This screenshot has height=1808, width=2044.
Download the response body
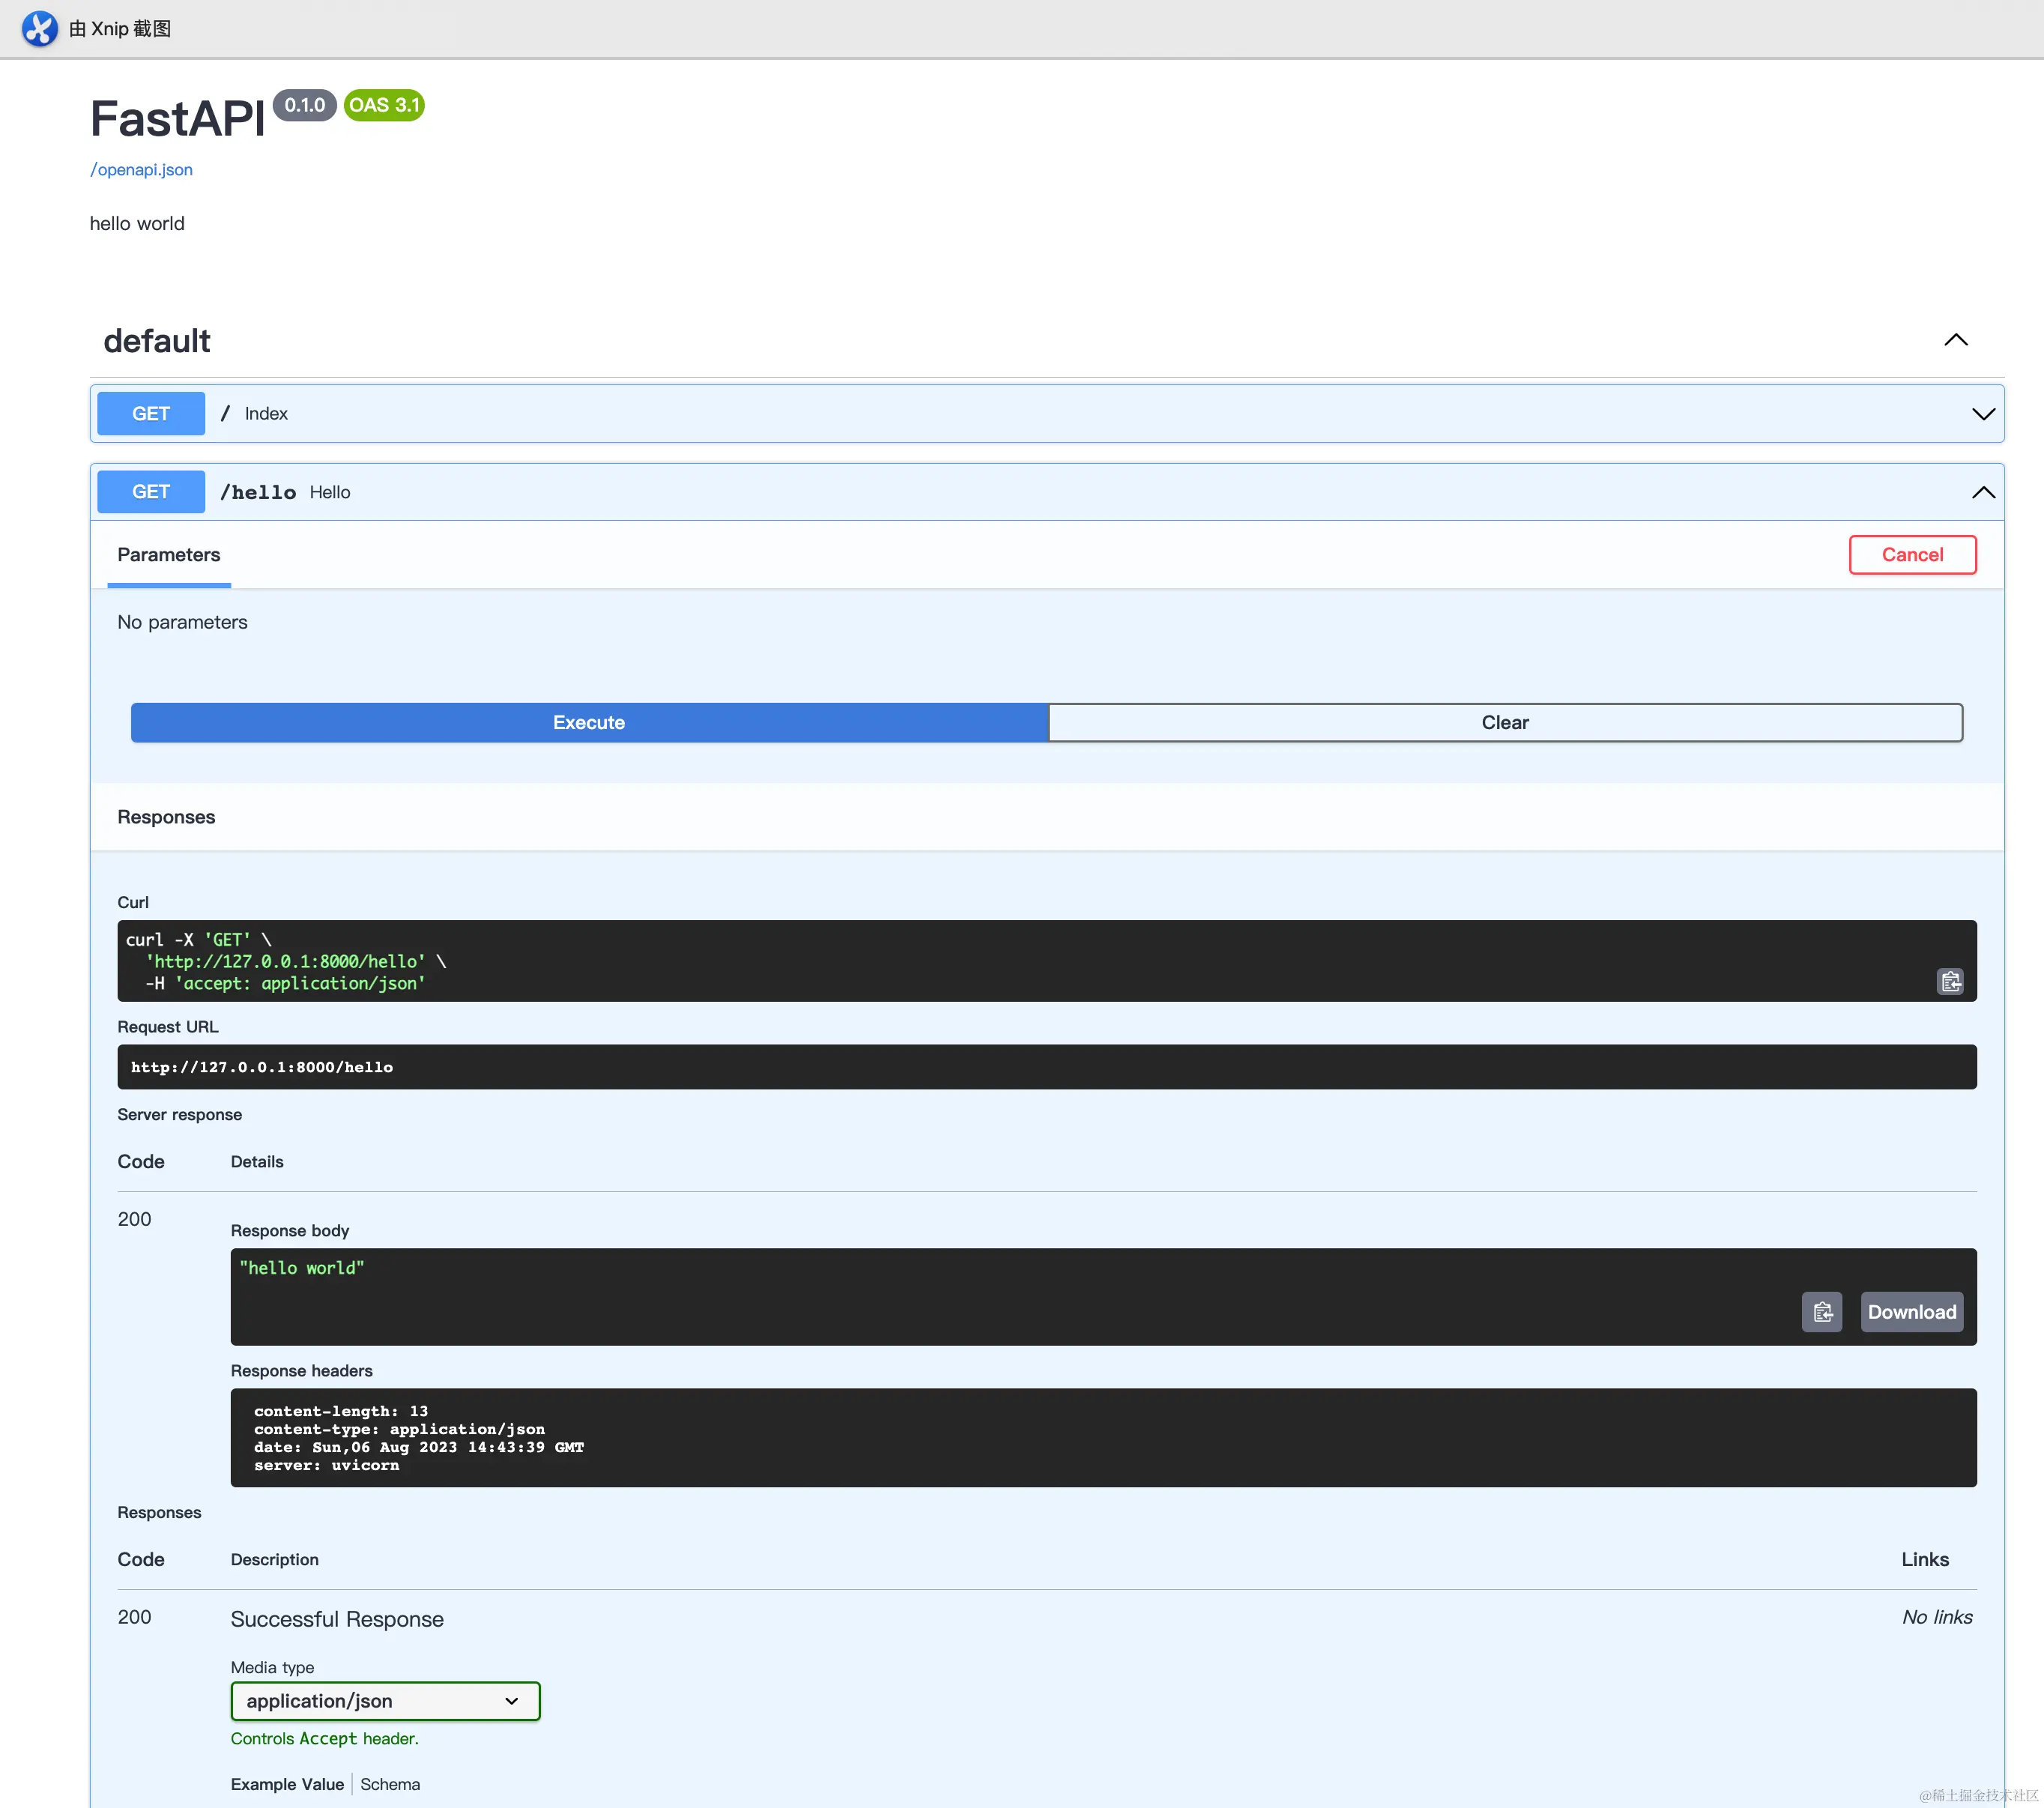pos(1911,1311)
